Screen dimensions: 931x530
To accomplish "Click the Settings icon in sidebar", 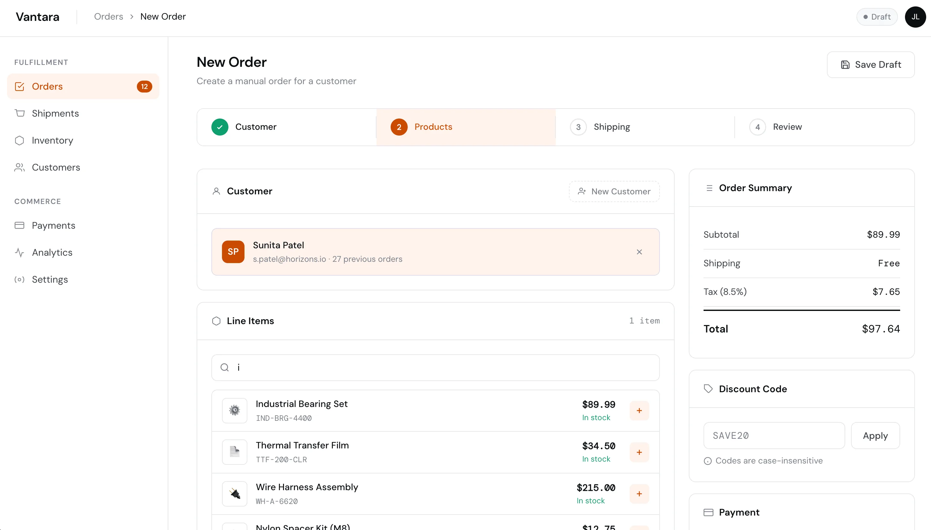I will 20,279.
